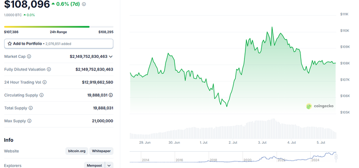Show 24 Hour Trading Vol info icon
The width and height of the screenshot is (359, 168).
tap(44, 82)
